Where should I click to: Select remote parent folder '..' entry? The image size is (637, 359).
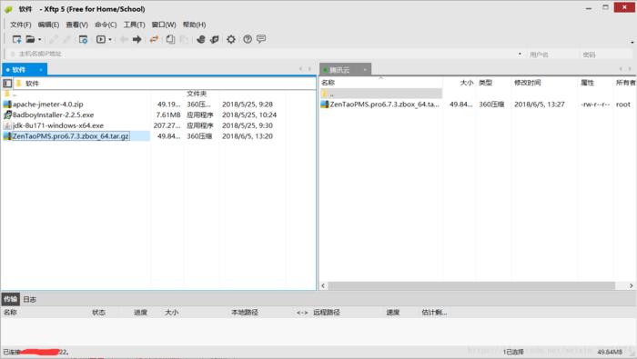point(381,94)
